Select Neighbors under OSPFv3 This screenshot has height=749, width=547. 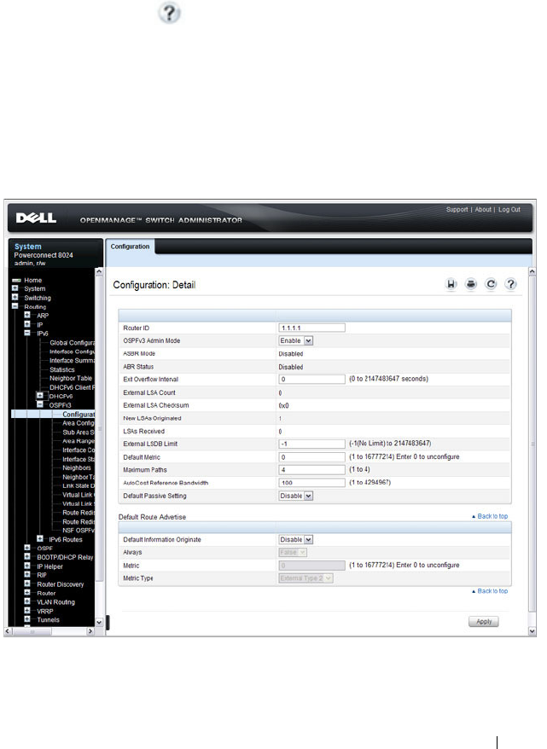tap(77, 467)
